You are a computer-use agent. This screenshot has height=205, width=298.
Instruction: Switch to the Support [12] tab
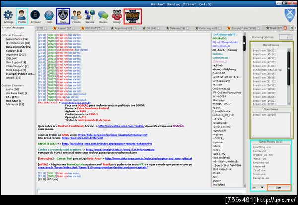click(64, 28)
